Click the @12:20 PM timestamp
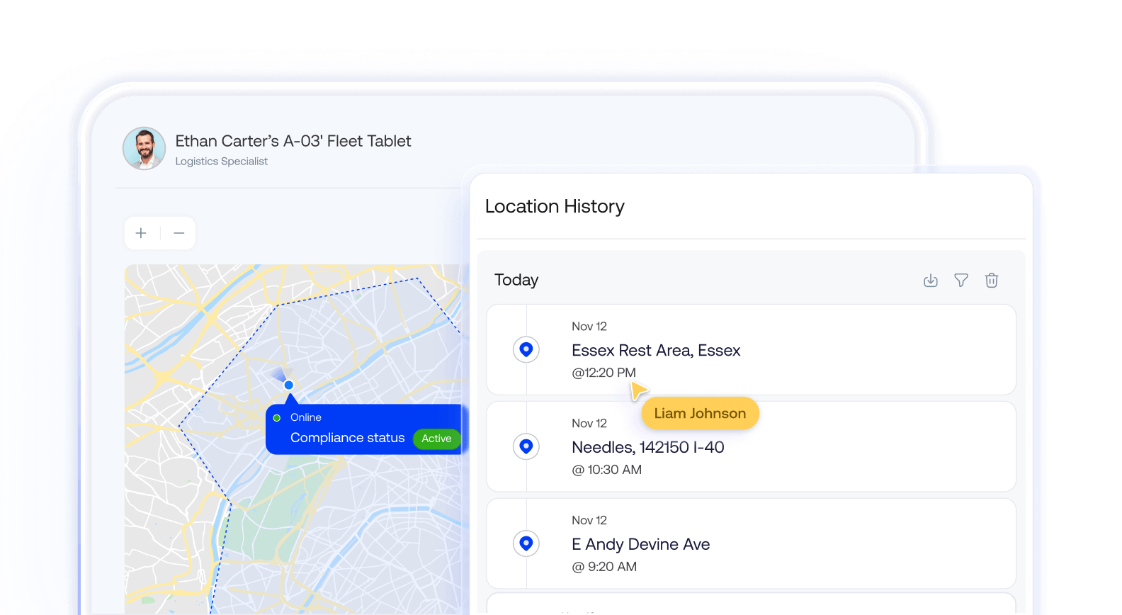Image resolution: width=1122 pixels, height=615 pixels. point(603,373)
